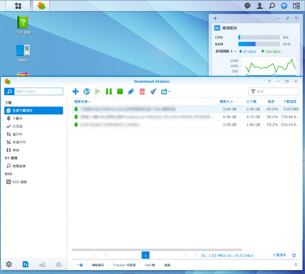
Task: Delete the task with the red trash icon
Action: 142,91
